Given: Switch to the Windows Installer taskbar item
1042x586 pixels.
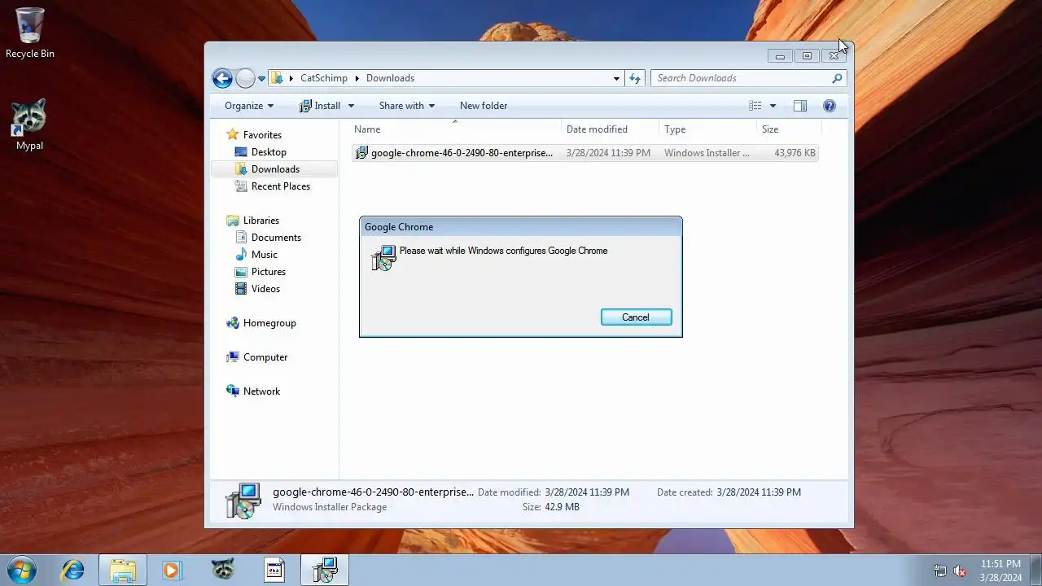Looking at the screenshot, I should pyautogui.click(x=325, y=570).
